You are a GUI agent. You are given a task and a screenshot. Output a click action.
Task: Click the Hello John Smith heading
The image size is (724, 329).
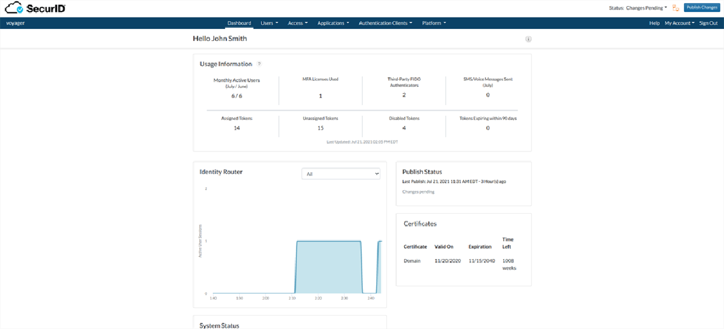(x=220, y=39)
